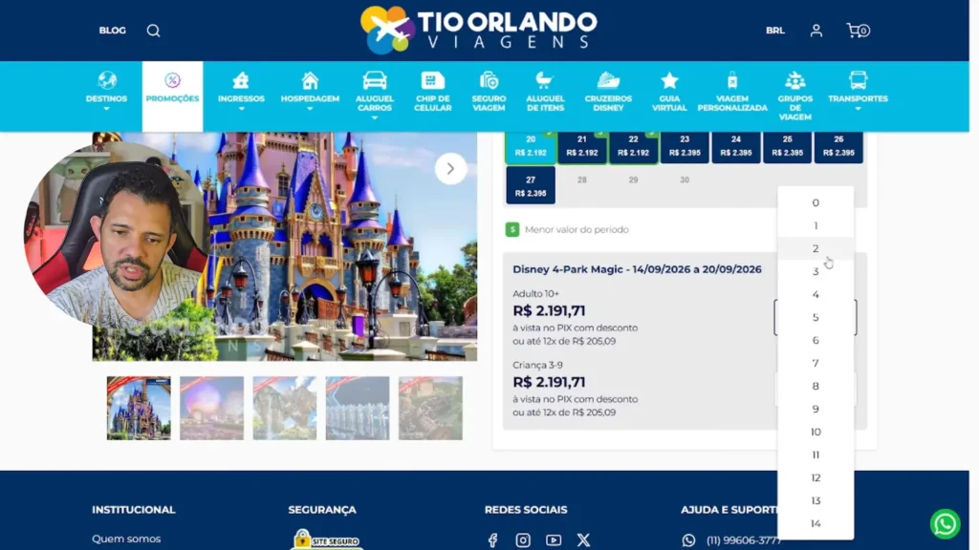
Task: Choose quantity 3 in the dropdown list
Action: (816, 272)
